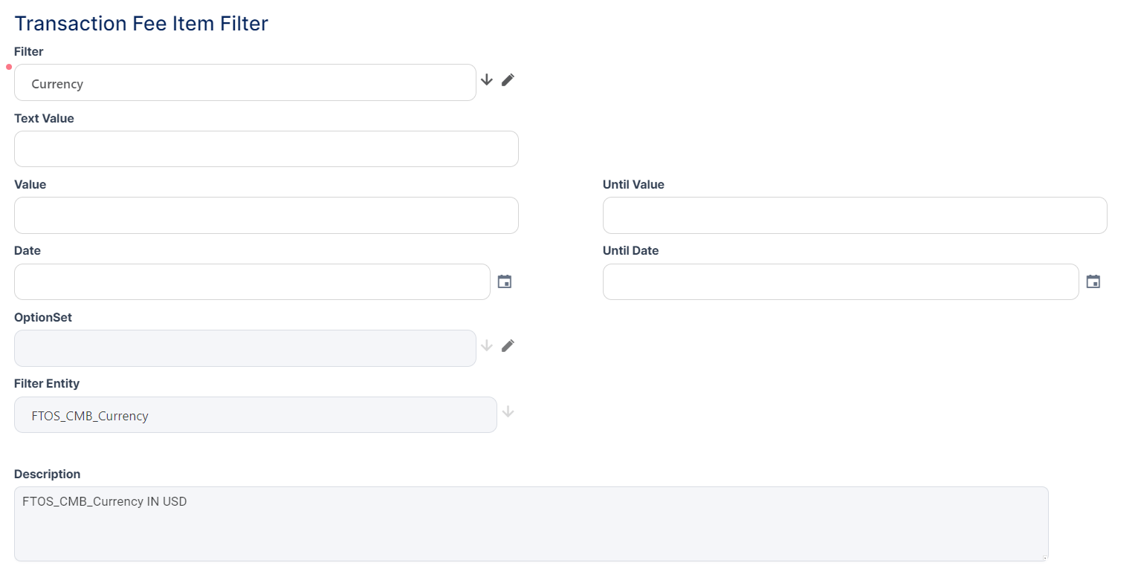1138x577 pixels.
Task: Click the Description box resize handle
Action: pyautogui.click(x=1044, y=557)
